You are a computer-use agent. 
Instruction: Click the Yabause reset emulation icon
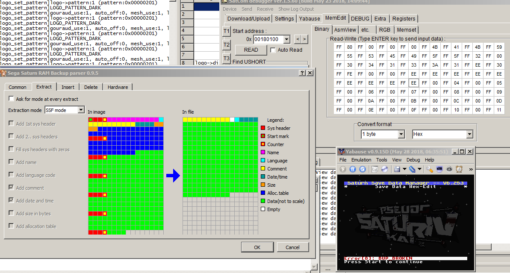pos(363,169)
